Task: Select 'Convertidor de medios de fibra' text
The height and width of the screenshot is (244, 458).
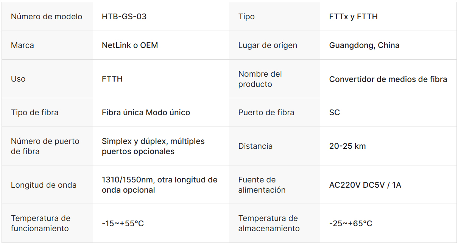Action: [388, 79]
